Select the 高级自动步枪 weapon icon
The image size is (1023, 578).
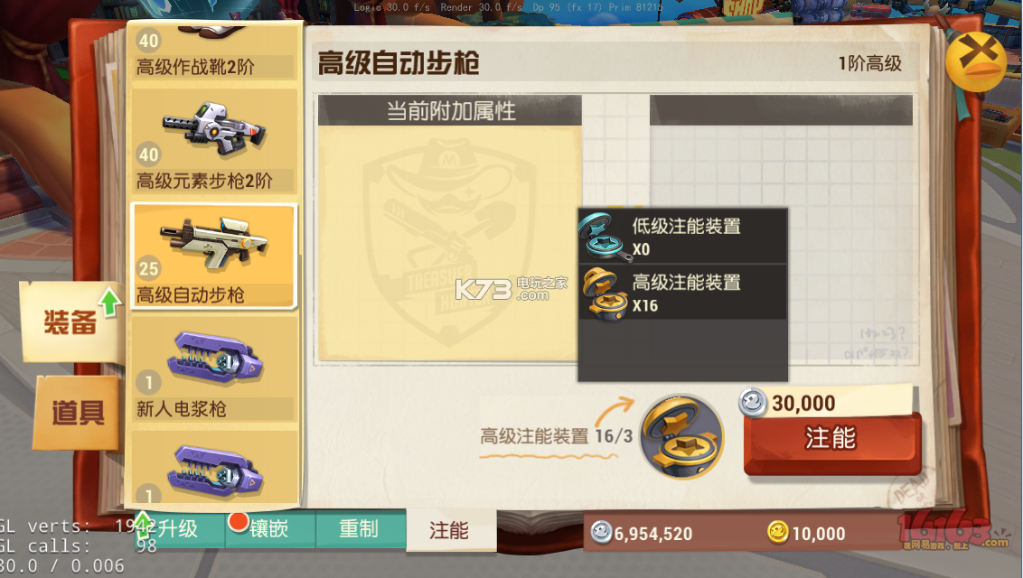pyautogui.click(x=214, y=244)
